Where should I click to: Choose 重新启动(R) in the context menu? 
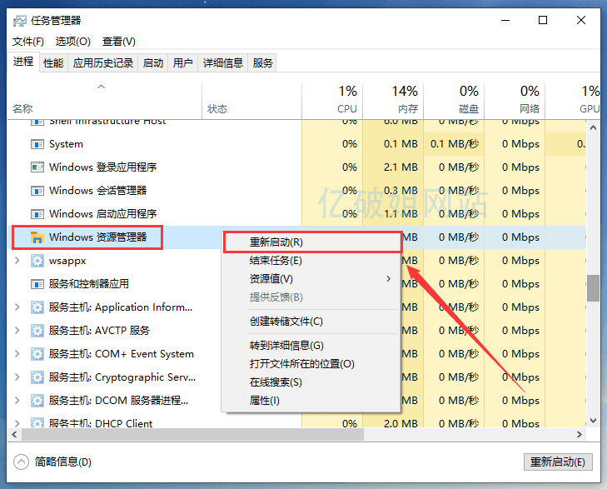tap(312, 242)
